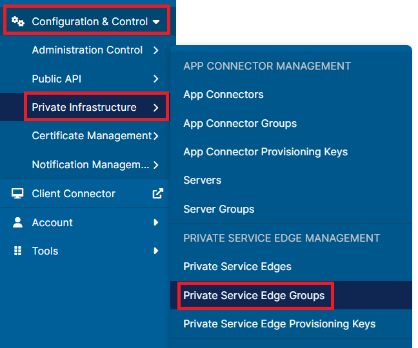418x348 pixels.
Task: Select Server Groups
Action: (x=219, y=209)
